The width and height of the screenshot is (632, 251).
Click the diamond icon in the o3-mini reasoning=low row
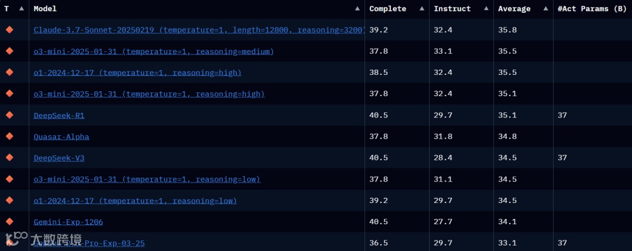pos(10,179)
